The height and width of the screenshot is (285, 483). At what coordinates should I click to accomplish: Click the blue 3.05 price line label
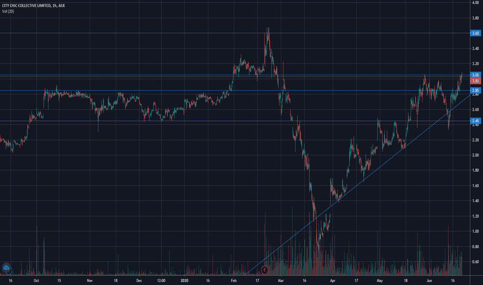475,75
